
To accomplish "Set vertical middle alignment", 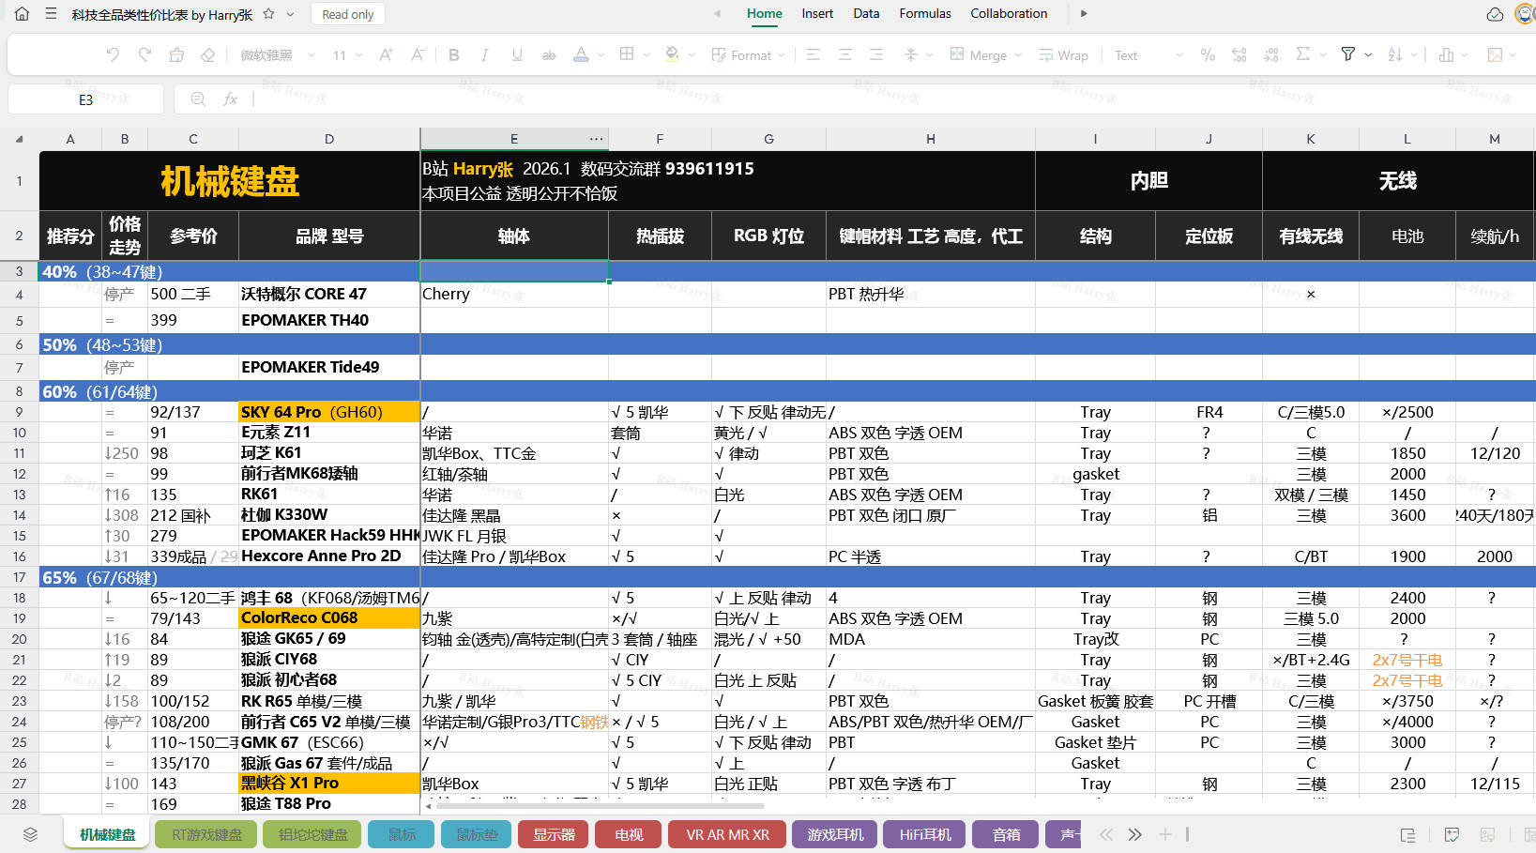I will (x=910, y=55).
